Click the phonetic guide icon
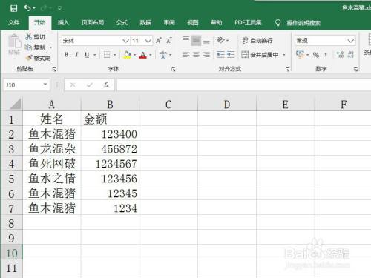The width and height of the screenshot is (371, 278). pyautogui.click(x=162, y=55)
